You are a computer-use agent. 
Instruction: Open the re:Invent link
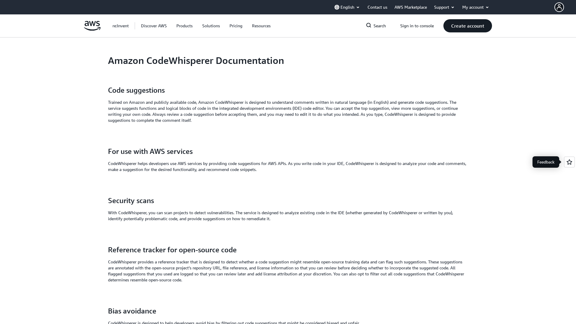coord(121,26)
